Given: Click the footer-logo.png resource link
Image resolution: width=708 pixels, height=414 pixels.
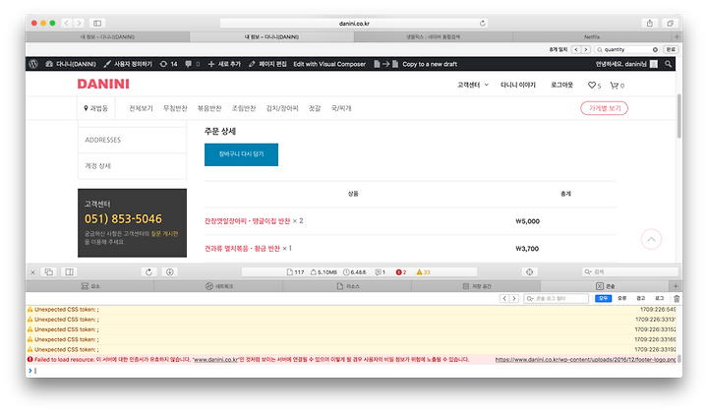Looking at the screenshot, I should [585, 360].
